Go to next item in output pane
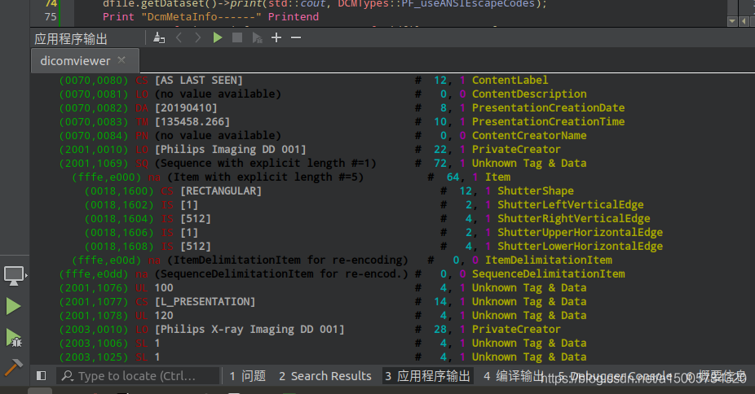Screen dimensions: 755x394 [197, 37]
